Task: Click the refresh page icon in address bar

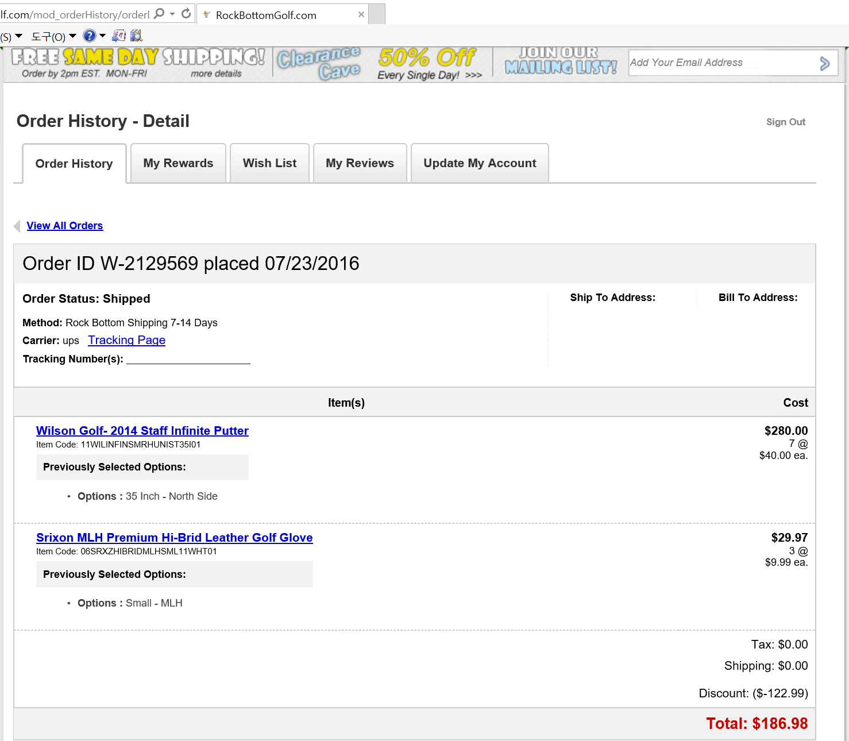Action: pos(186,14)
